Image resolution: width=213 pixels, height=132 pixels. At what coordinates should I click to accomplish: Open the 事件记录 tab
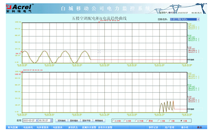pos(153,127)
